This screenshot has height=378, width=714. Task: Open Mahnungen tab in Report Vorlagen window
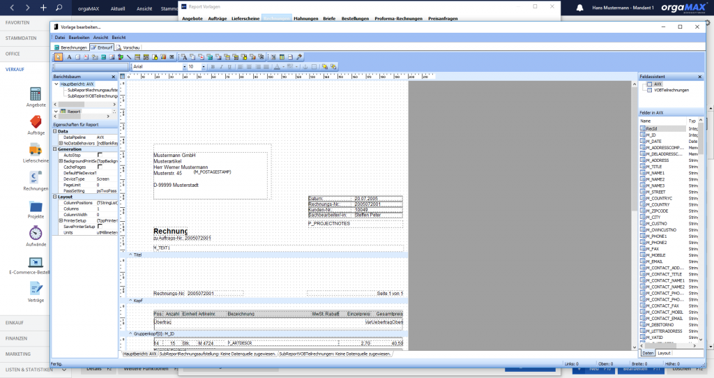(x=306, y=19)
